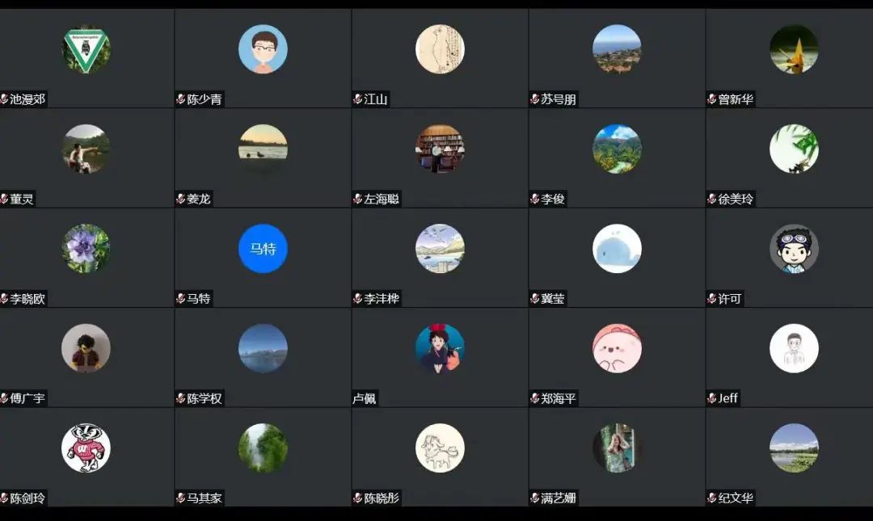Click the muted mic icon beside Jeff
This screenshot has height=521, width=873.
pos(711,398)
